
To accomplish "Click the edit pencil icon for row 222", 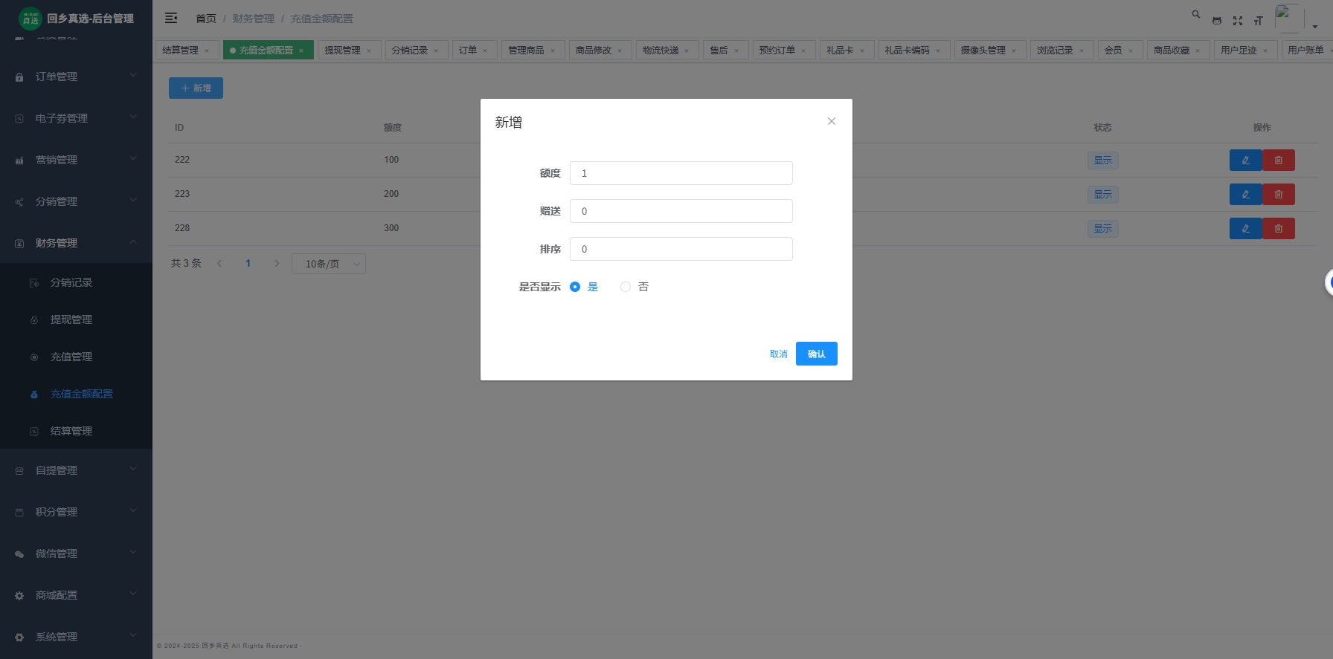I will tap(1245, 160).
